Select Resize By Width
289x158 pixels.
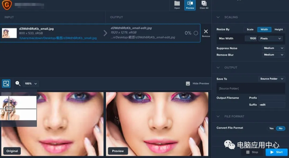point(264,29)
